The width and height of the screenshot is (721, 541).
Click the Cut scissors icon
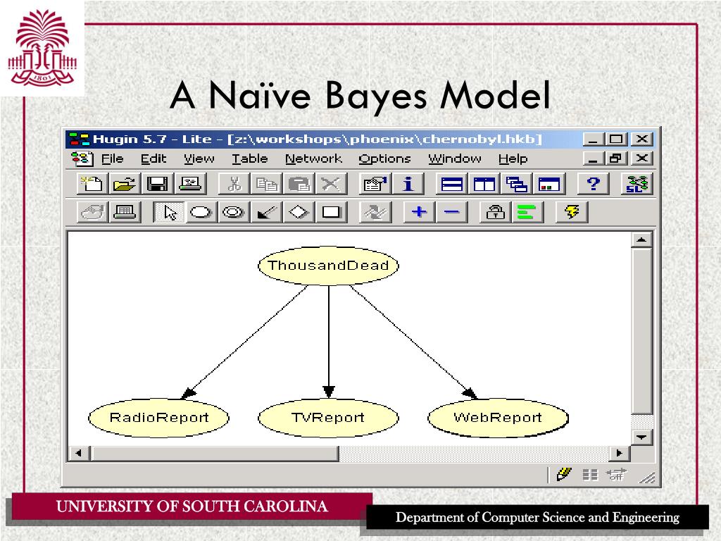point(234,184)
